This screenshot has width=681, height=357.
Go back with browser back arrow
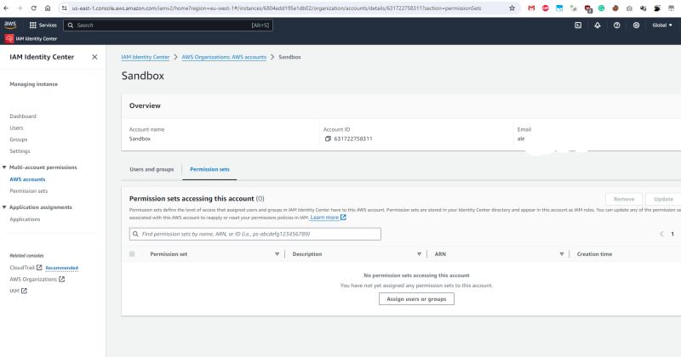6,8
